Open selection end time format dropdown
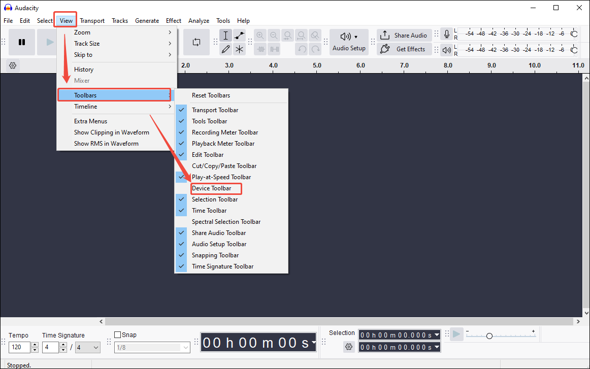The width and height of the screenshot is (590, 369). (x=437, y=347)
